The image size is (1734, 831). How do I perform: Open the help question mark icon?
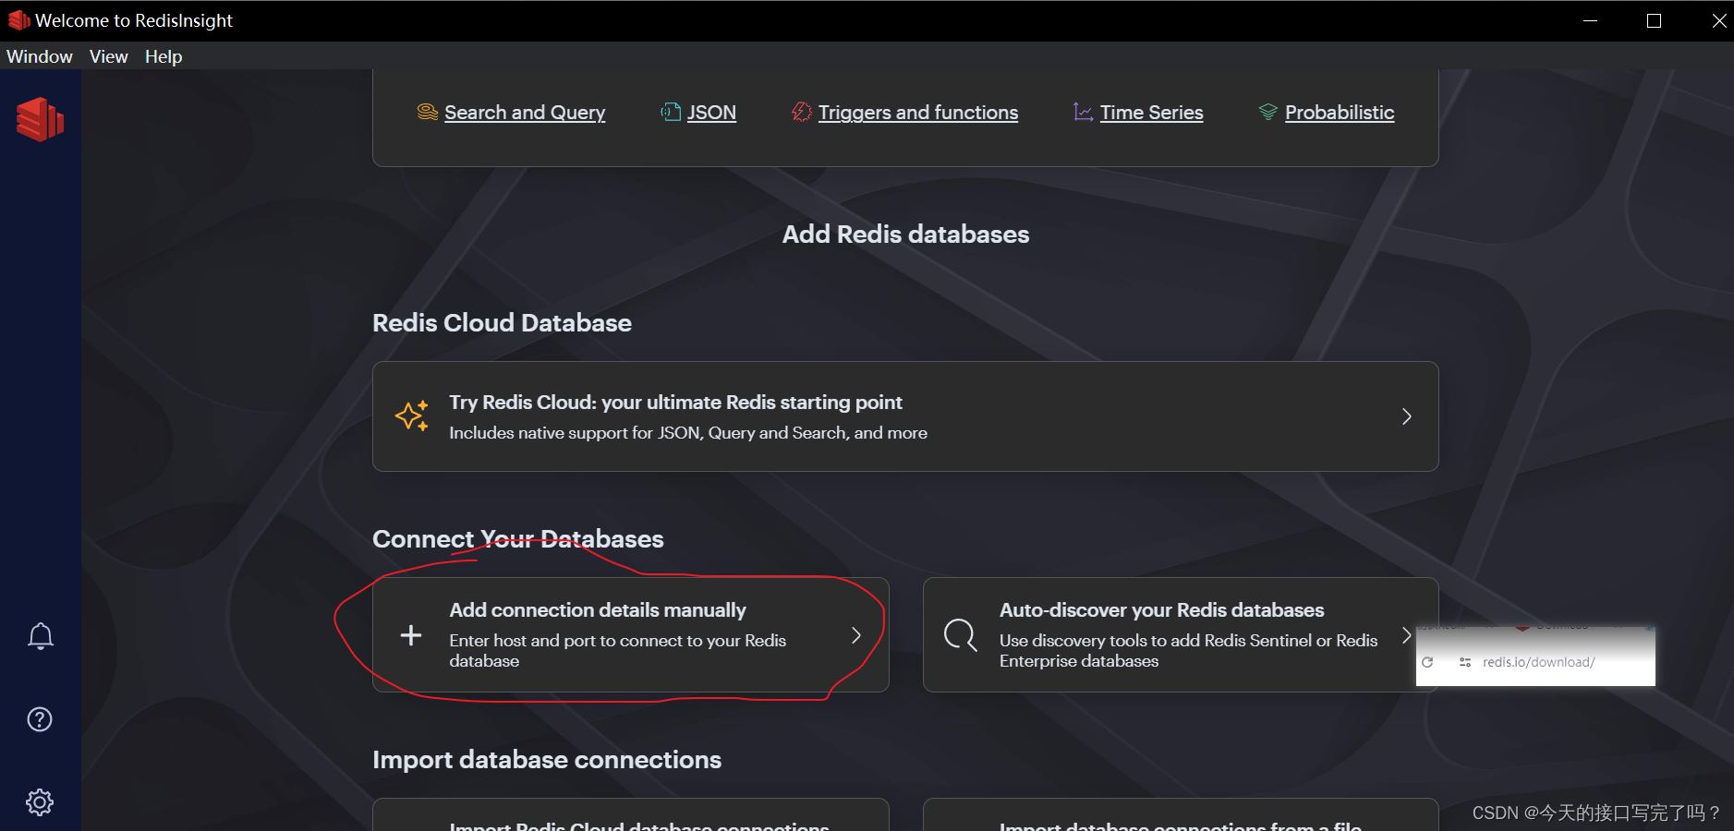tap(40, 719)
